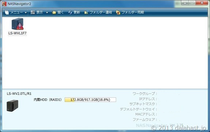Click the サブネットマスク field label

pyautogui.click(x=143, y=104)
